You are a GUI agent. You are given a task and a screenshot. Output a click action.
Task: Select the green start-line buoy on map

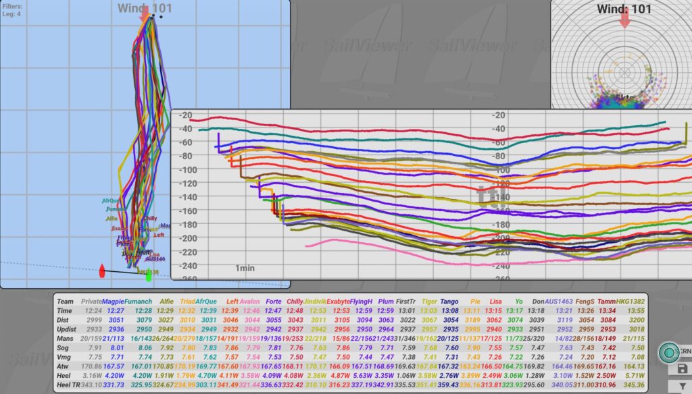click(149, 275)
